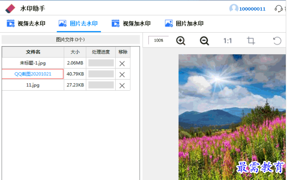Switch to 图片去水印 tab
The image size is (287, 180).
(78, 24)
